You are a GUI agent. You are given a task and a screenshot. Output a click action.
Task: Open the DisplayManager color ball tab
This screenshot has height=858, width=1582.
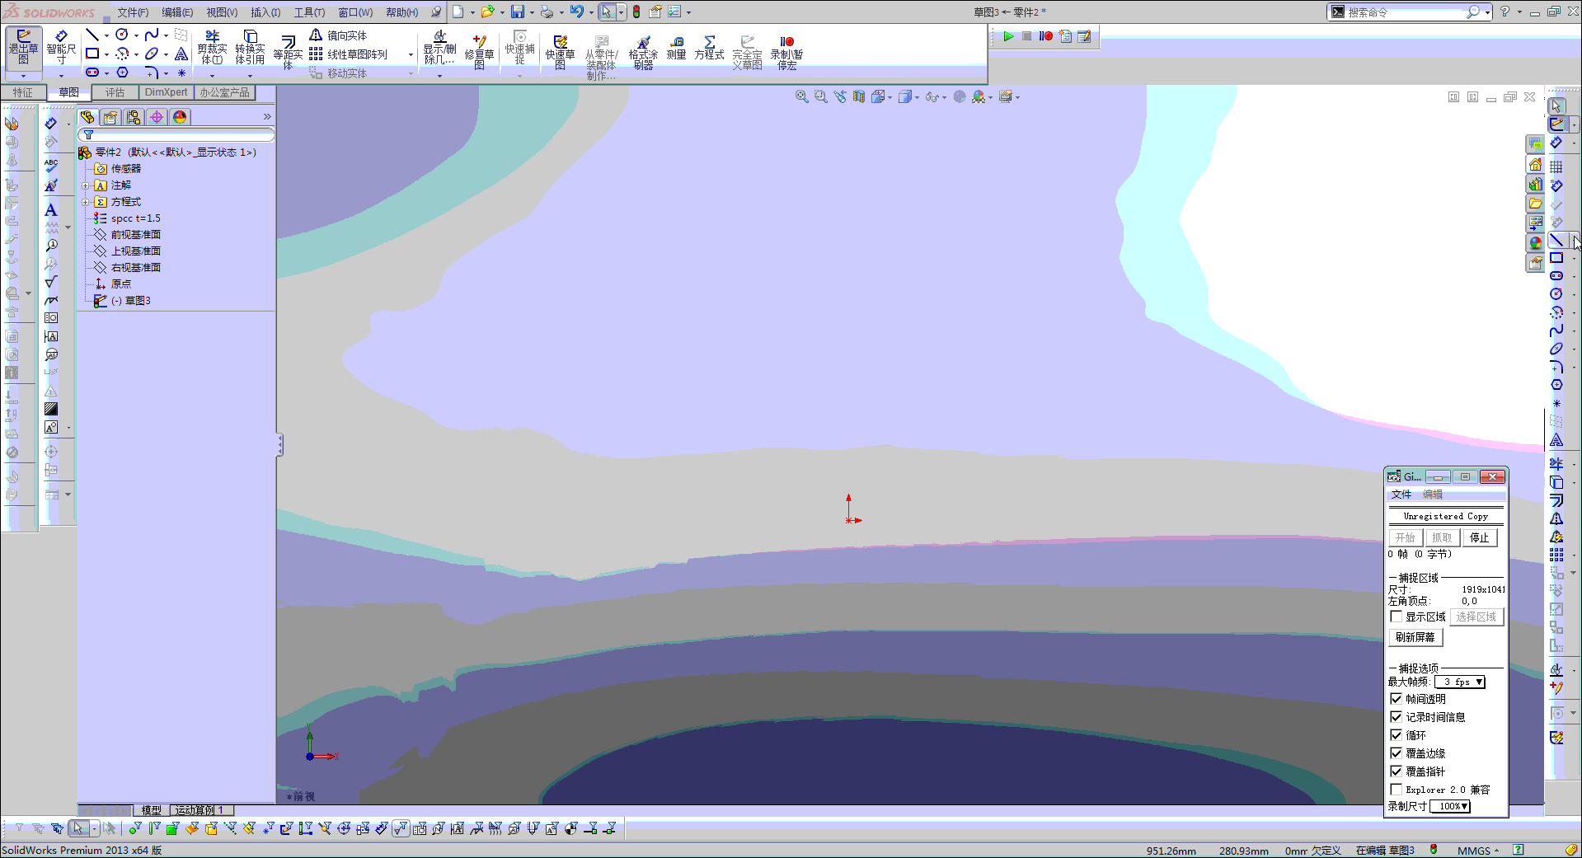tap(180, 117)
